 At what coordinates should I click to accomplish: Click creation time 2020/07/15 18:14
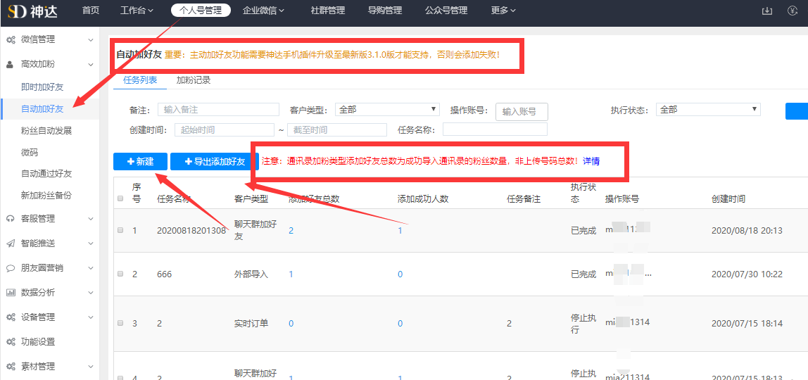coord(747,324)
